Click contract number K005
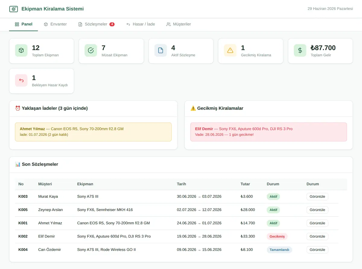Image resolution: width=362 pixels, height=269 pixels. pos(23,210)
